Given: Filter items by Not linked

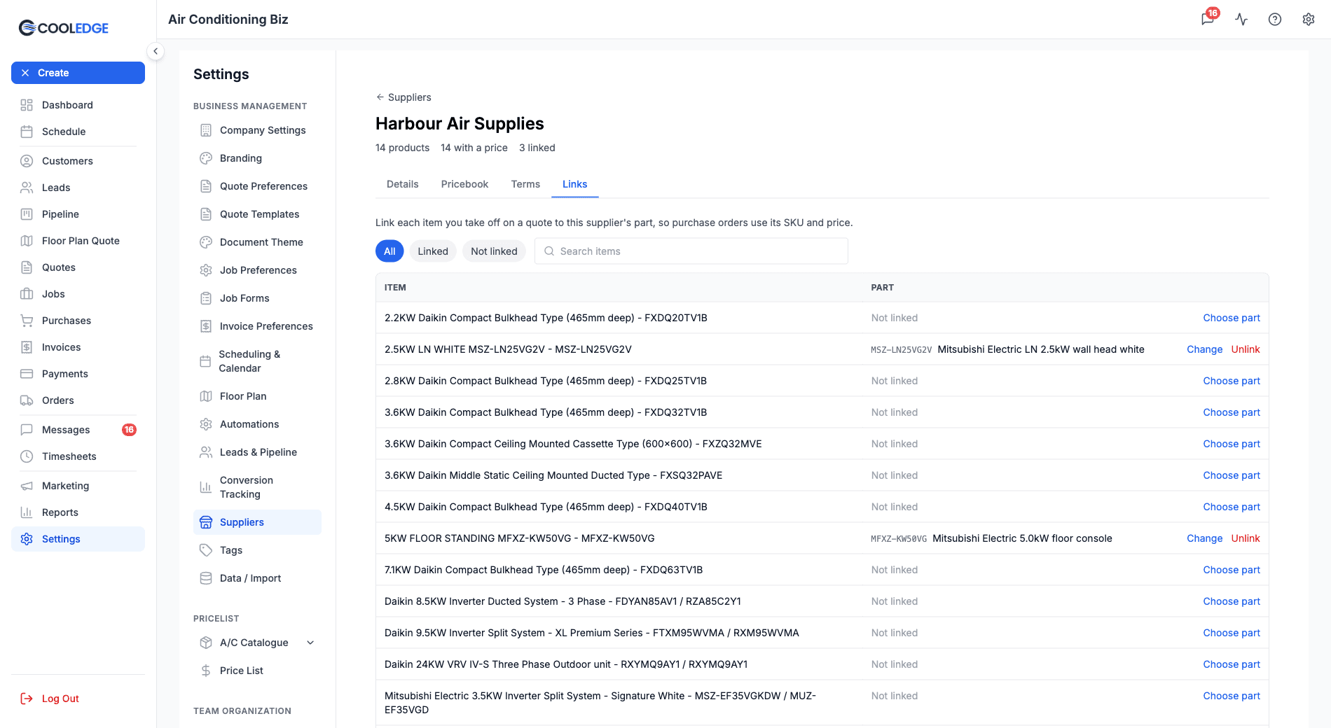Looking at the screenshot, I should (x=494, y=251).
